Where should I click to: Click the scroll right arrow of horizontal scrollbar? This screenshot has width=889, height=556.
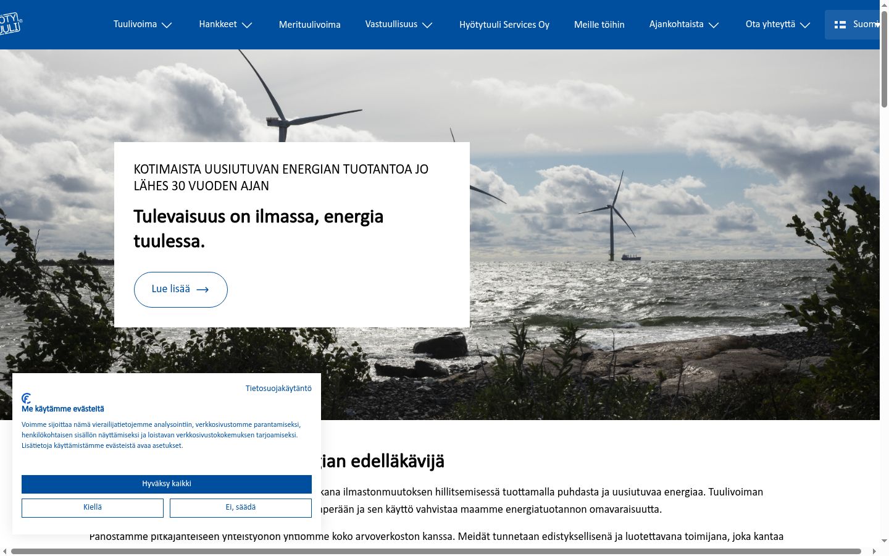coord(874,551)
